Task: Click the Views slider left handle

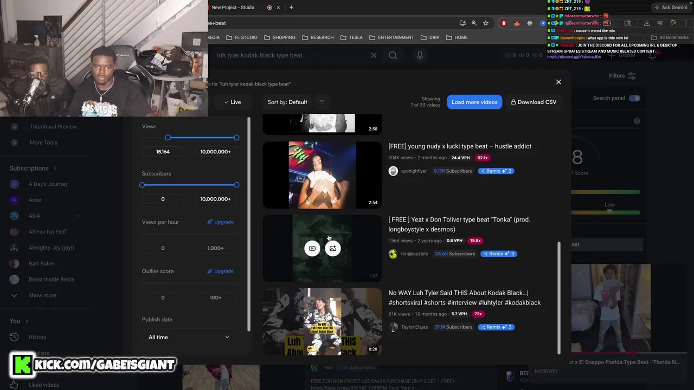Action: click(x=168, y=138)
